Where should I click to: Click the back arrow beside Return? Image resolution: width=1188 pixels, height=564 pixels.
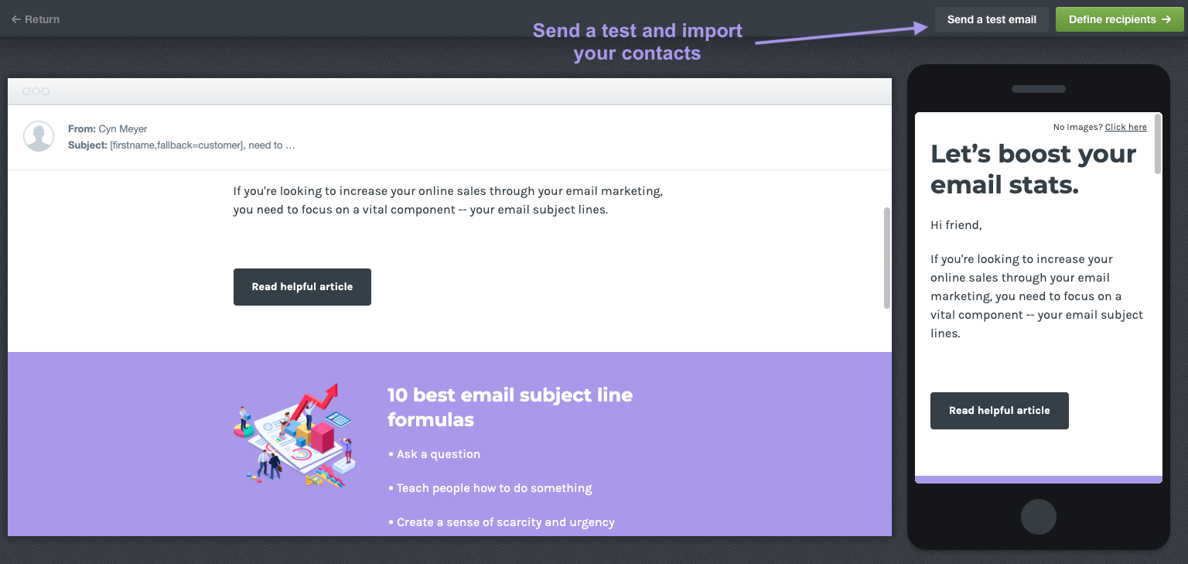click(x=15, y=19)
